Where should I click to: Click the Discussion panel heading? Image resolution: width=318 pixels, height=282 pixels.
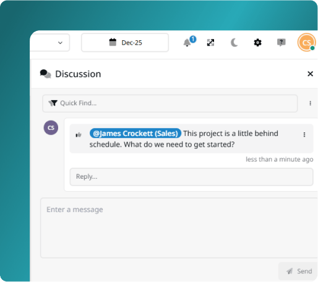tap(78, 74)
